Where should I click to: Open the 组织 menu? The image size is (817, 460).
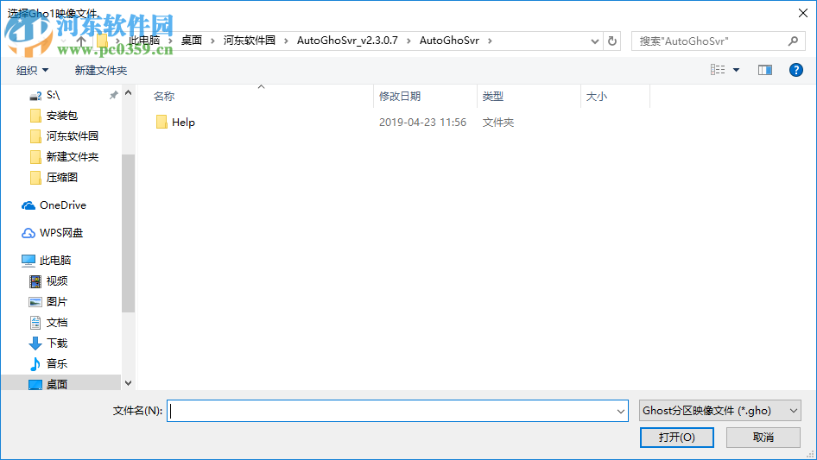(32, 70)
